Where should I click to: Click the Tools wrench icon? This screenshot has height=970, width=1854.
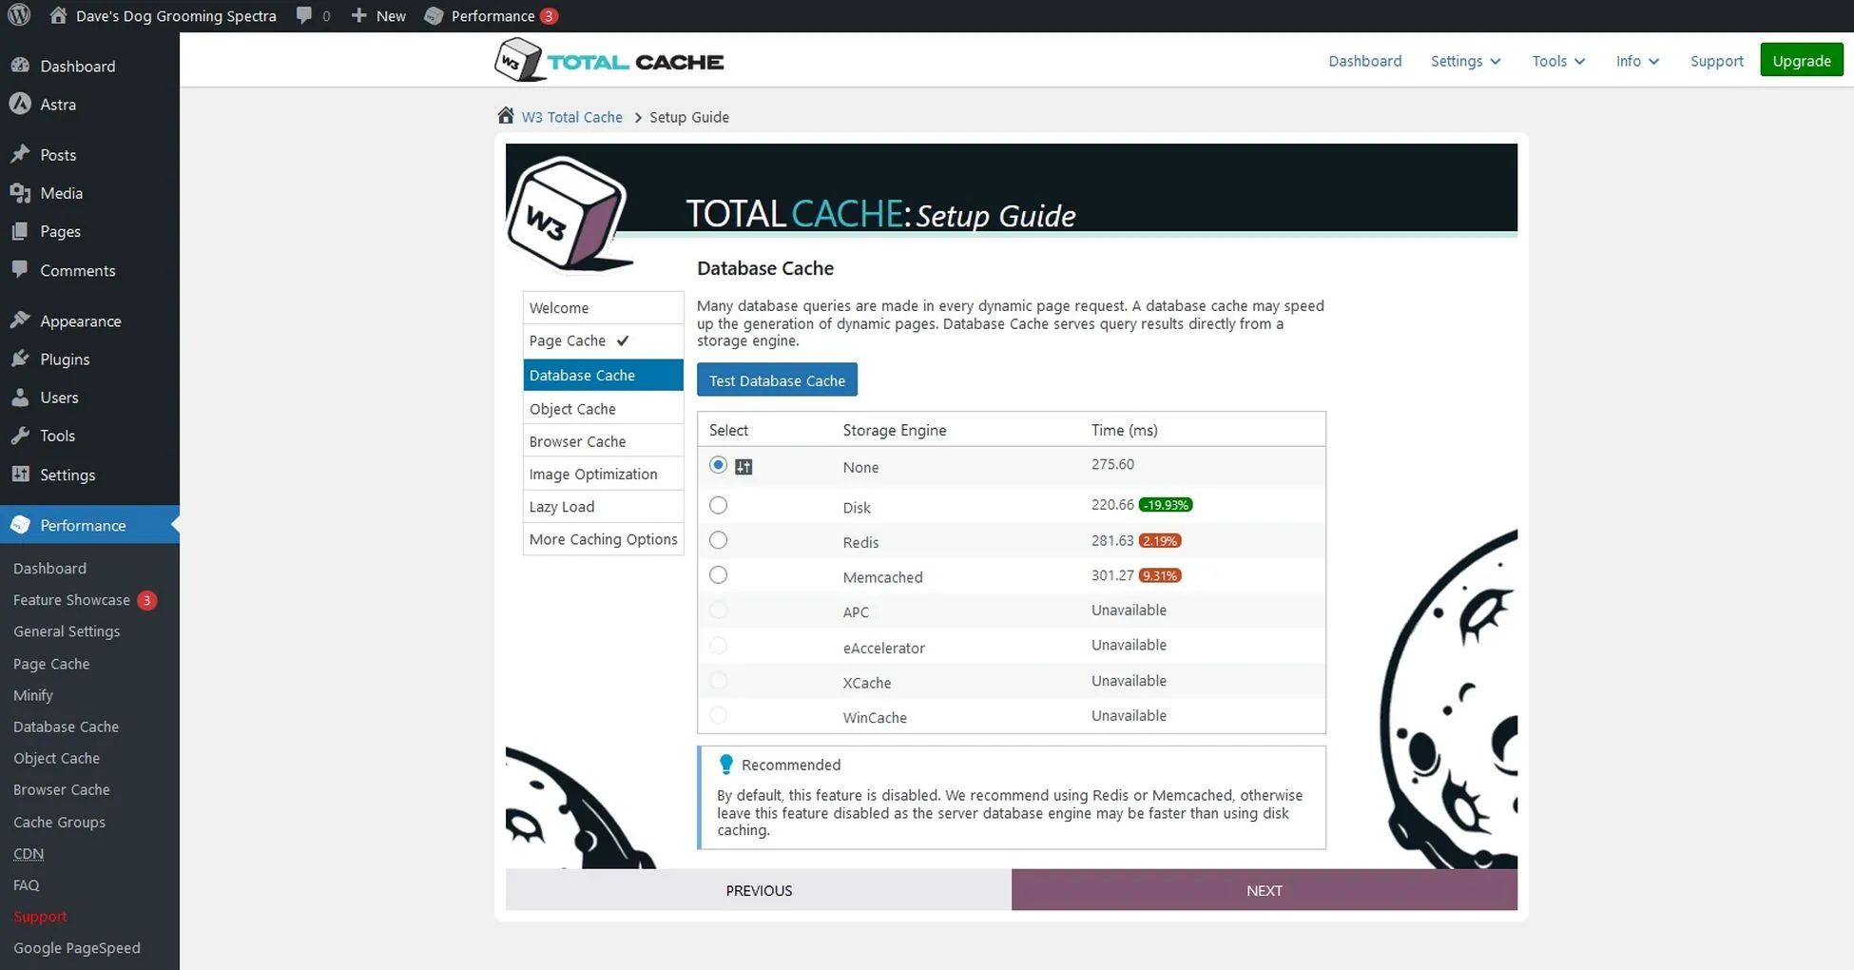click(x=20, y=436)
